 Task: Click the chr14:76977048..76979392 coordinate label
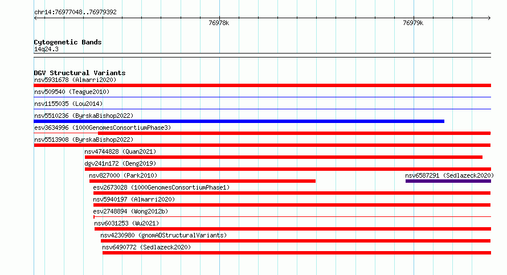click(x=75, y=13)
